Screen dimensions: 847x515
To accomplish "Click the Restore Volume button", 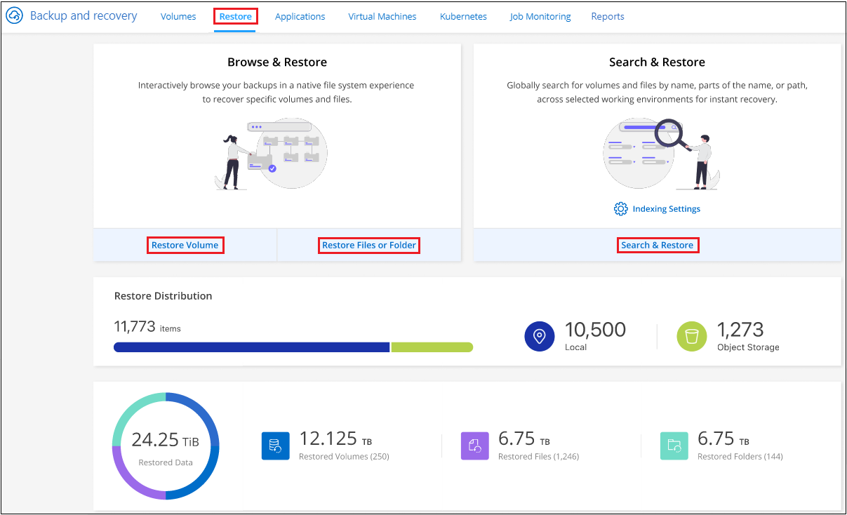I will coord(185,245).
